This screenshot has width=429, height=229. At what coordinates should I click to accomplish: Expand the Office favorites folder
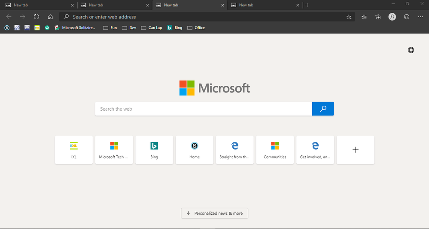[x=196, y=27]
